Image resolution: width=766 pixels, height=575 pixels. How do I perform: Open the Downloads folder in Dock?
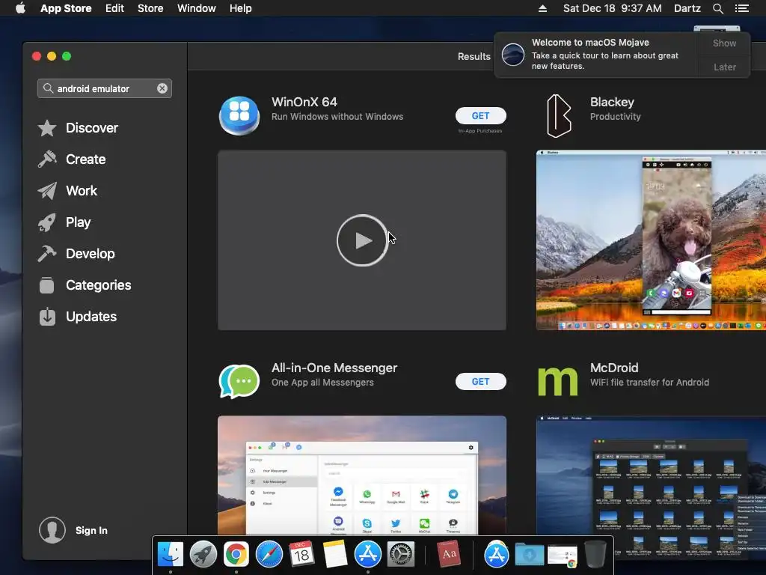(x=529, y=555)
